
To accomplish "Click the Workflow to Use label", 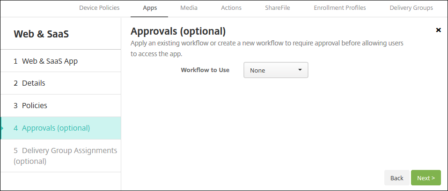I will point(205,70).
